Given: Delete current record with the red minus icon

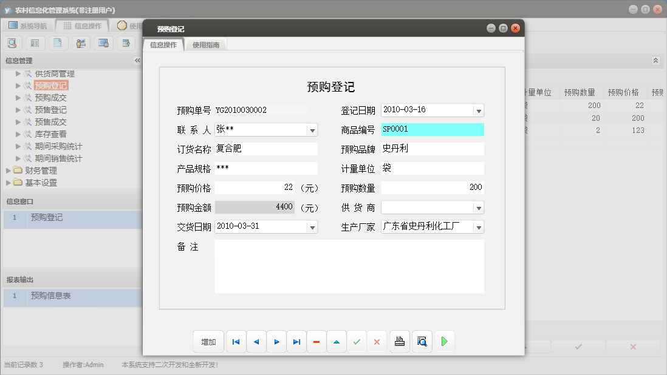Looking at the screenshot, I should [x=316, y=341].
